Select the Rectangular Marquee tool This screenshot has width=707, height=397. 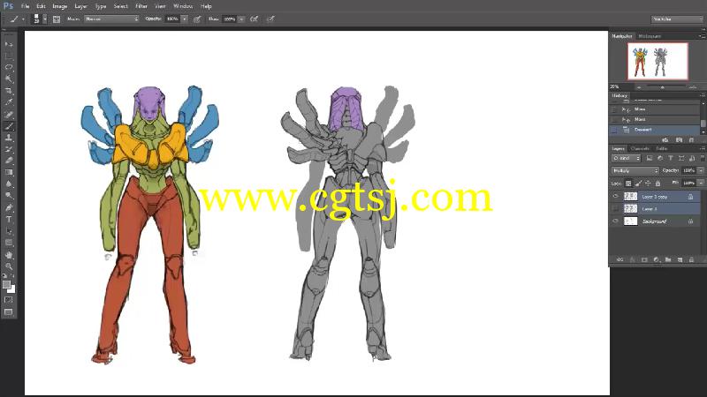coord(9,56)
